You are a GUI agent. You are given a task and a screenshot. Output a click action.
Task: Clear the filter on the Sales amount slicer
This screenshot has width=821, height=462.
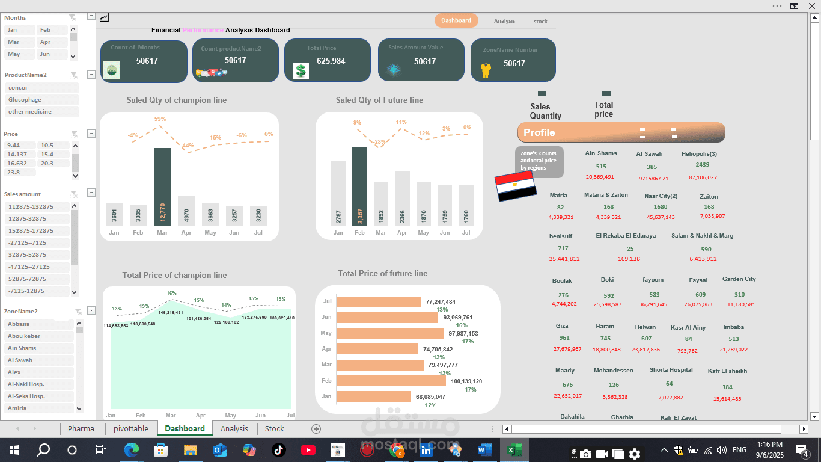[x=74, y=194]
